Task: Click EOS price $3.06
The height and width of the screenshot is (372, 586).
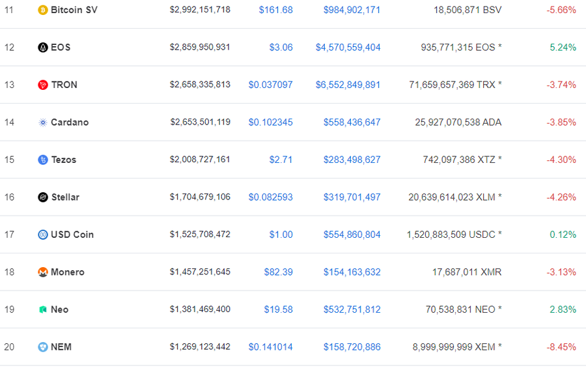Action: click(281, 48)
